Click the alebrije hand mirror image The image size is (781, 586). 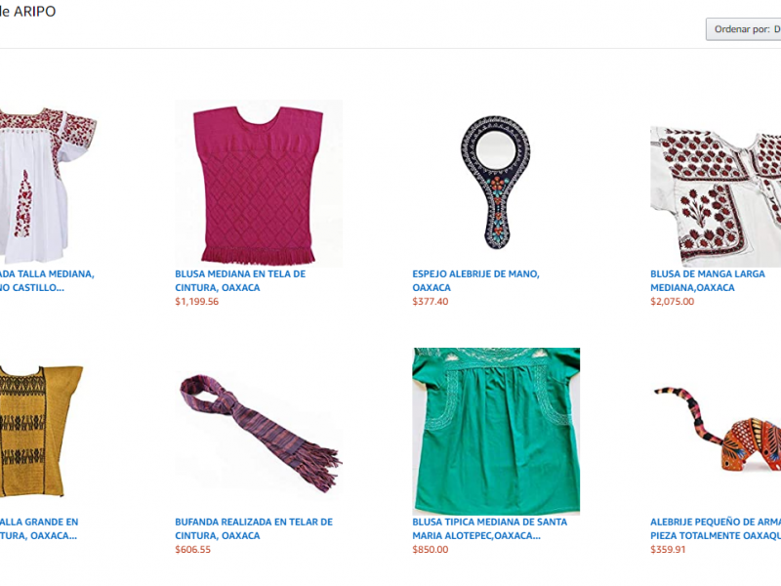pos(496,183)
